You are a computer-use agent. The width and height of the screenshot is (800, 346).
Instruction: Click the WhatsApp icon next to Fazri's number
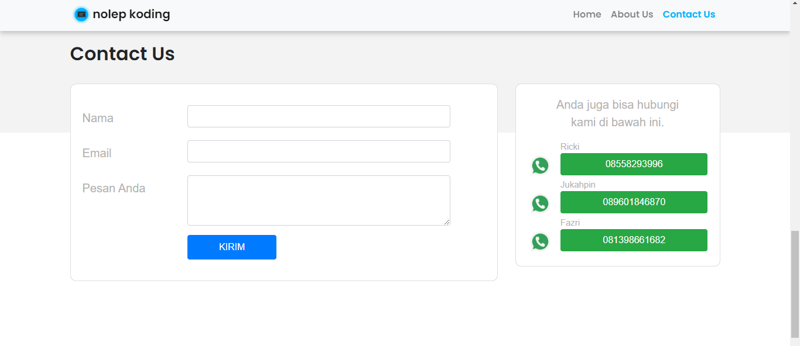pos(540,241)
